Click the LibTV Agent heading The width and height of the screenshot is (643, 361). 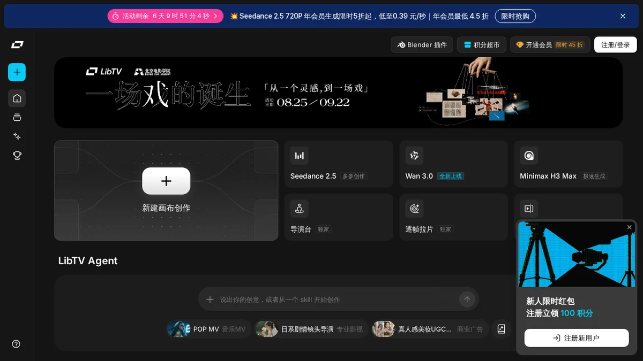(x=88, y=260)
